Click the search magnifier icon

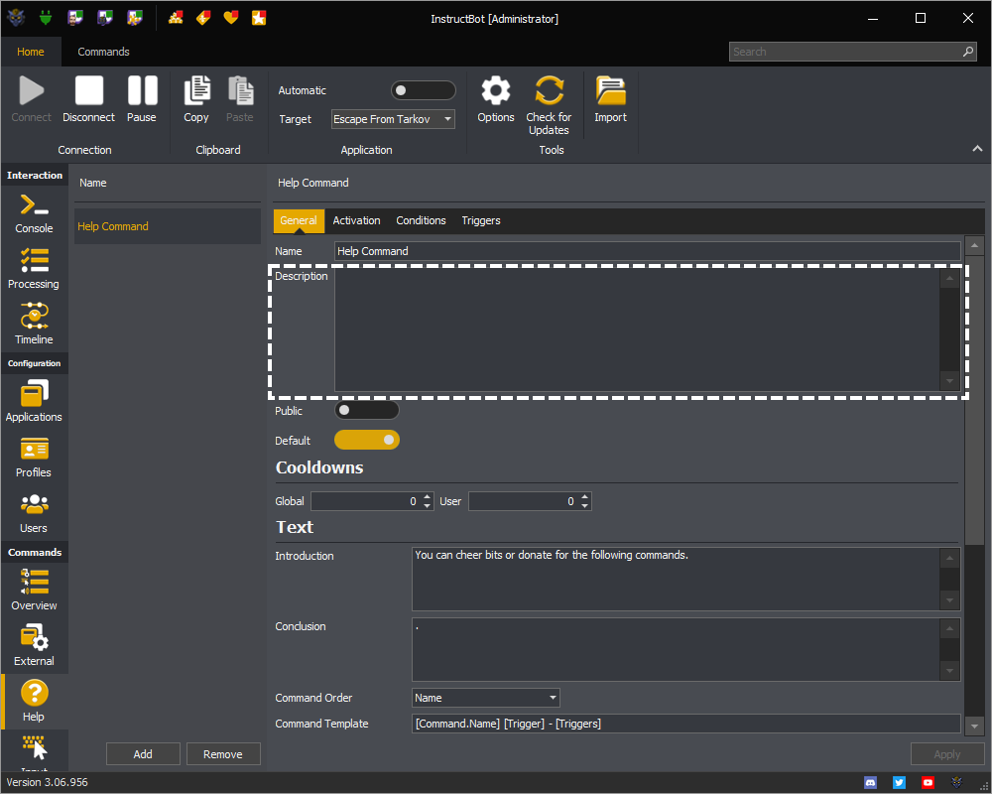pos(968,52)
